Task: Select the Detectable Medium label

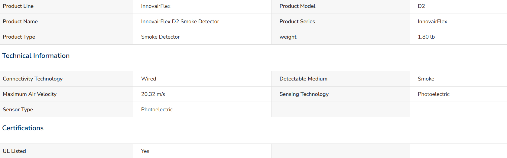Action: tap(303, 79)
